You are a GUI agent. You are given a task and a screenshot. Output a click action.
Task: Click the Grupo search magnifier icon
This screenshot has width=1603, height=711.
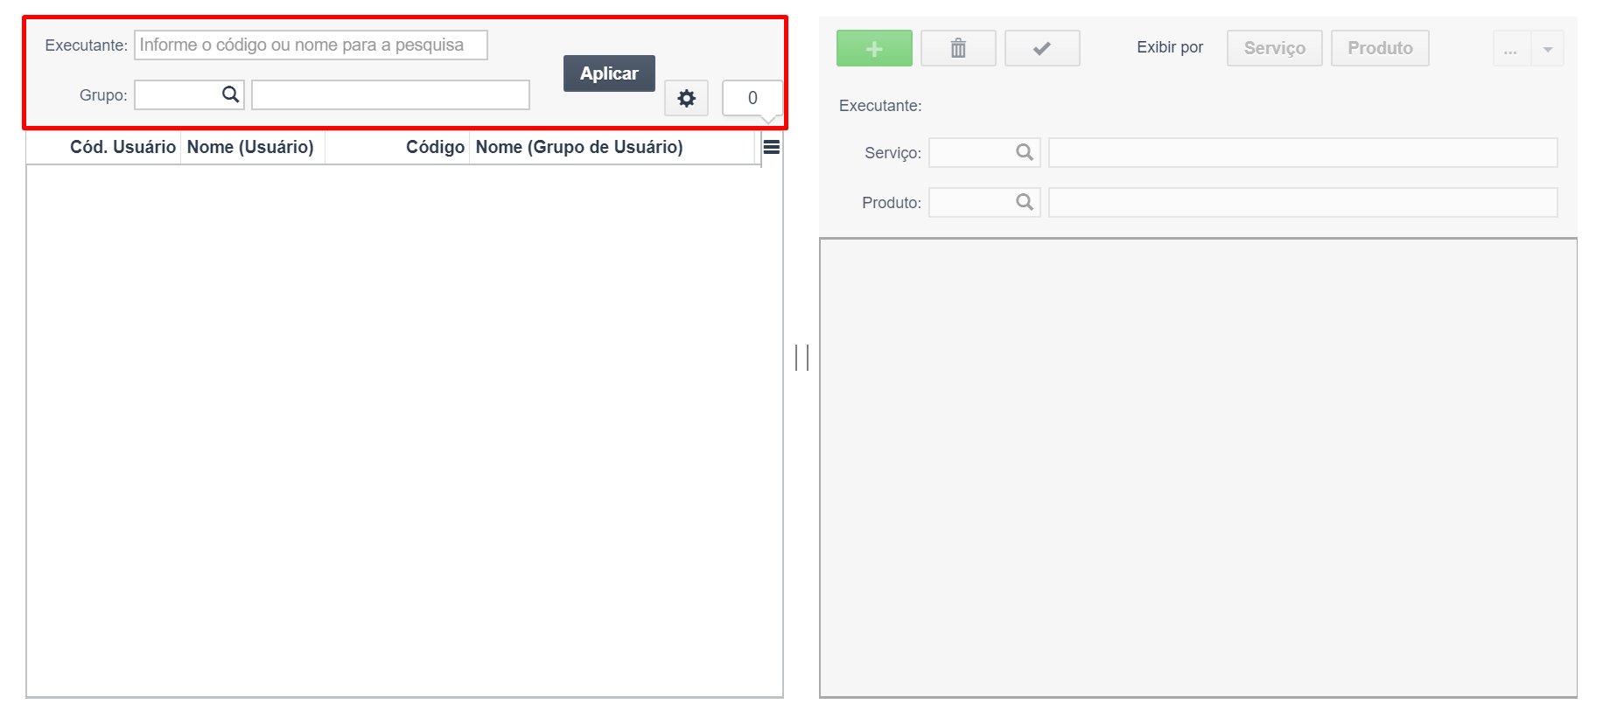pos(230,94)
